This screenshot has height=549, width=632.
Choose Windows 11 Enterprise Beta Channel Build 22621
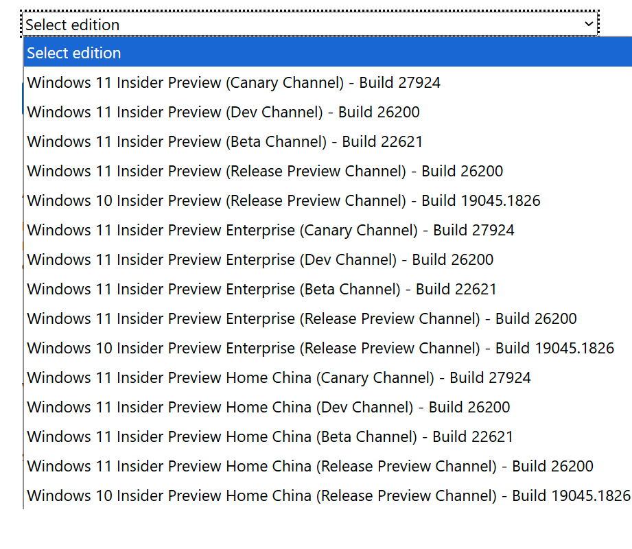coord(261,290)
